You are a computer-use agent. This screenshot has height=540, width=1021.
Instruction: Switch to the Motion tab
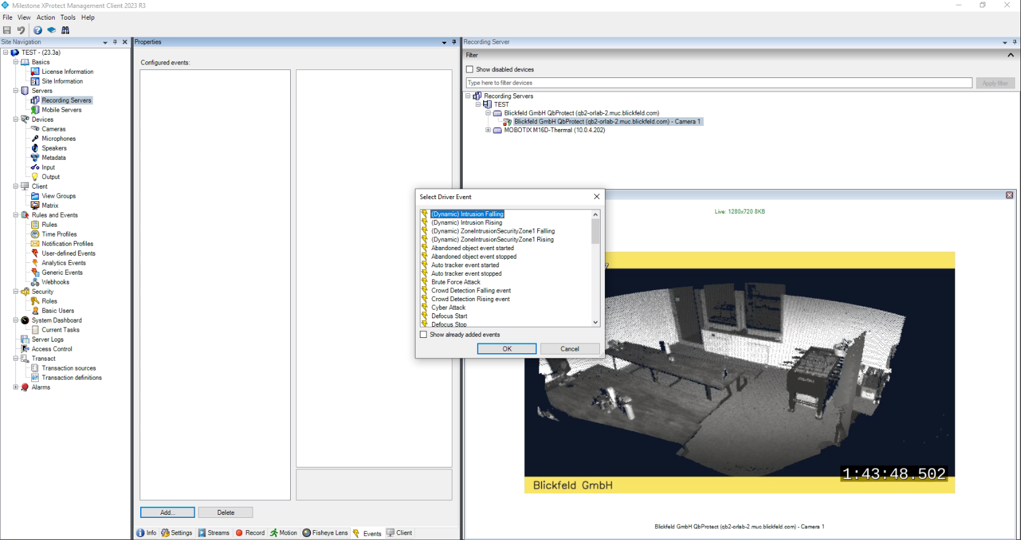coord(283,533)
